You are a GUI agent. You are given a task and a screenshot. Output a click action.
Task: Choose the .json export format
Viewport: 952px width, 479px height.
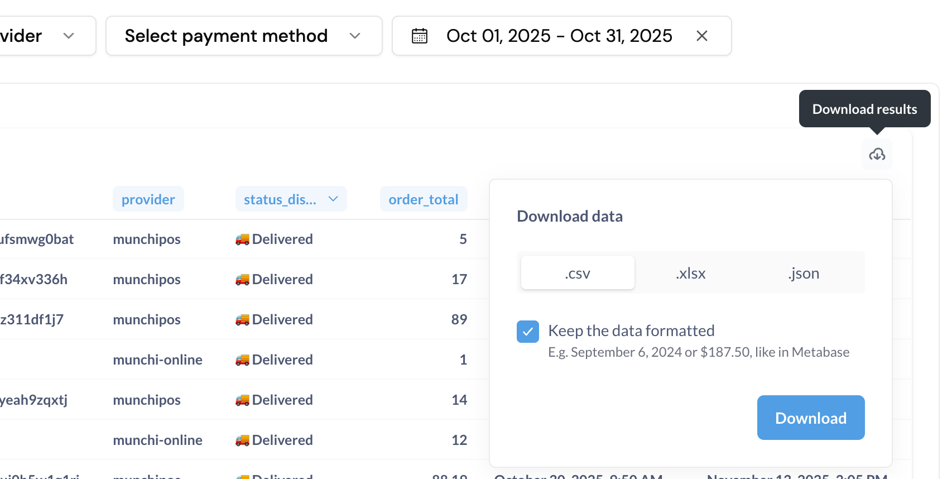[x=804, y=273]
